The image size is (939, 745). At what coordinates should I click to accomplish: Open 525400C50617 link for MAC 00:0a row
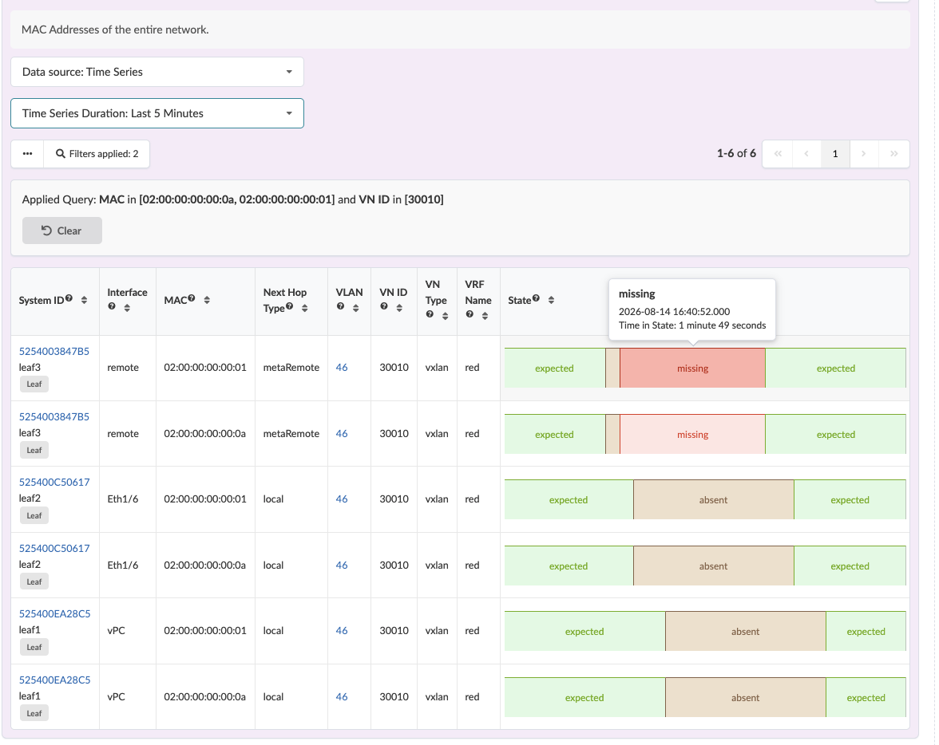click(x=54, y=548)
